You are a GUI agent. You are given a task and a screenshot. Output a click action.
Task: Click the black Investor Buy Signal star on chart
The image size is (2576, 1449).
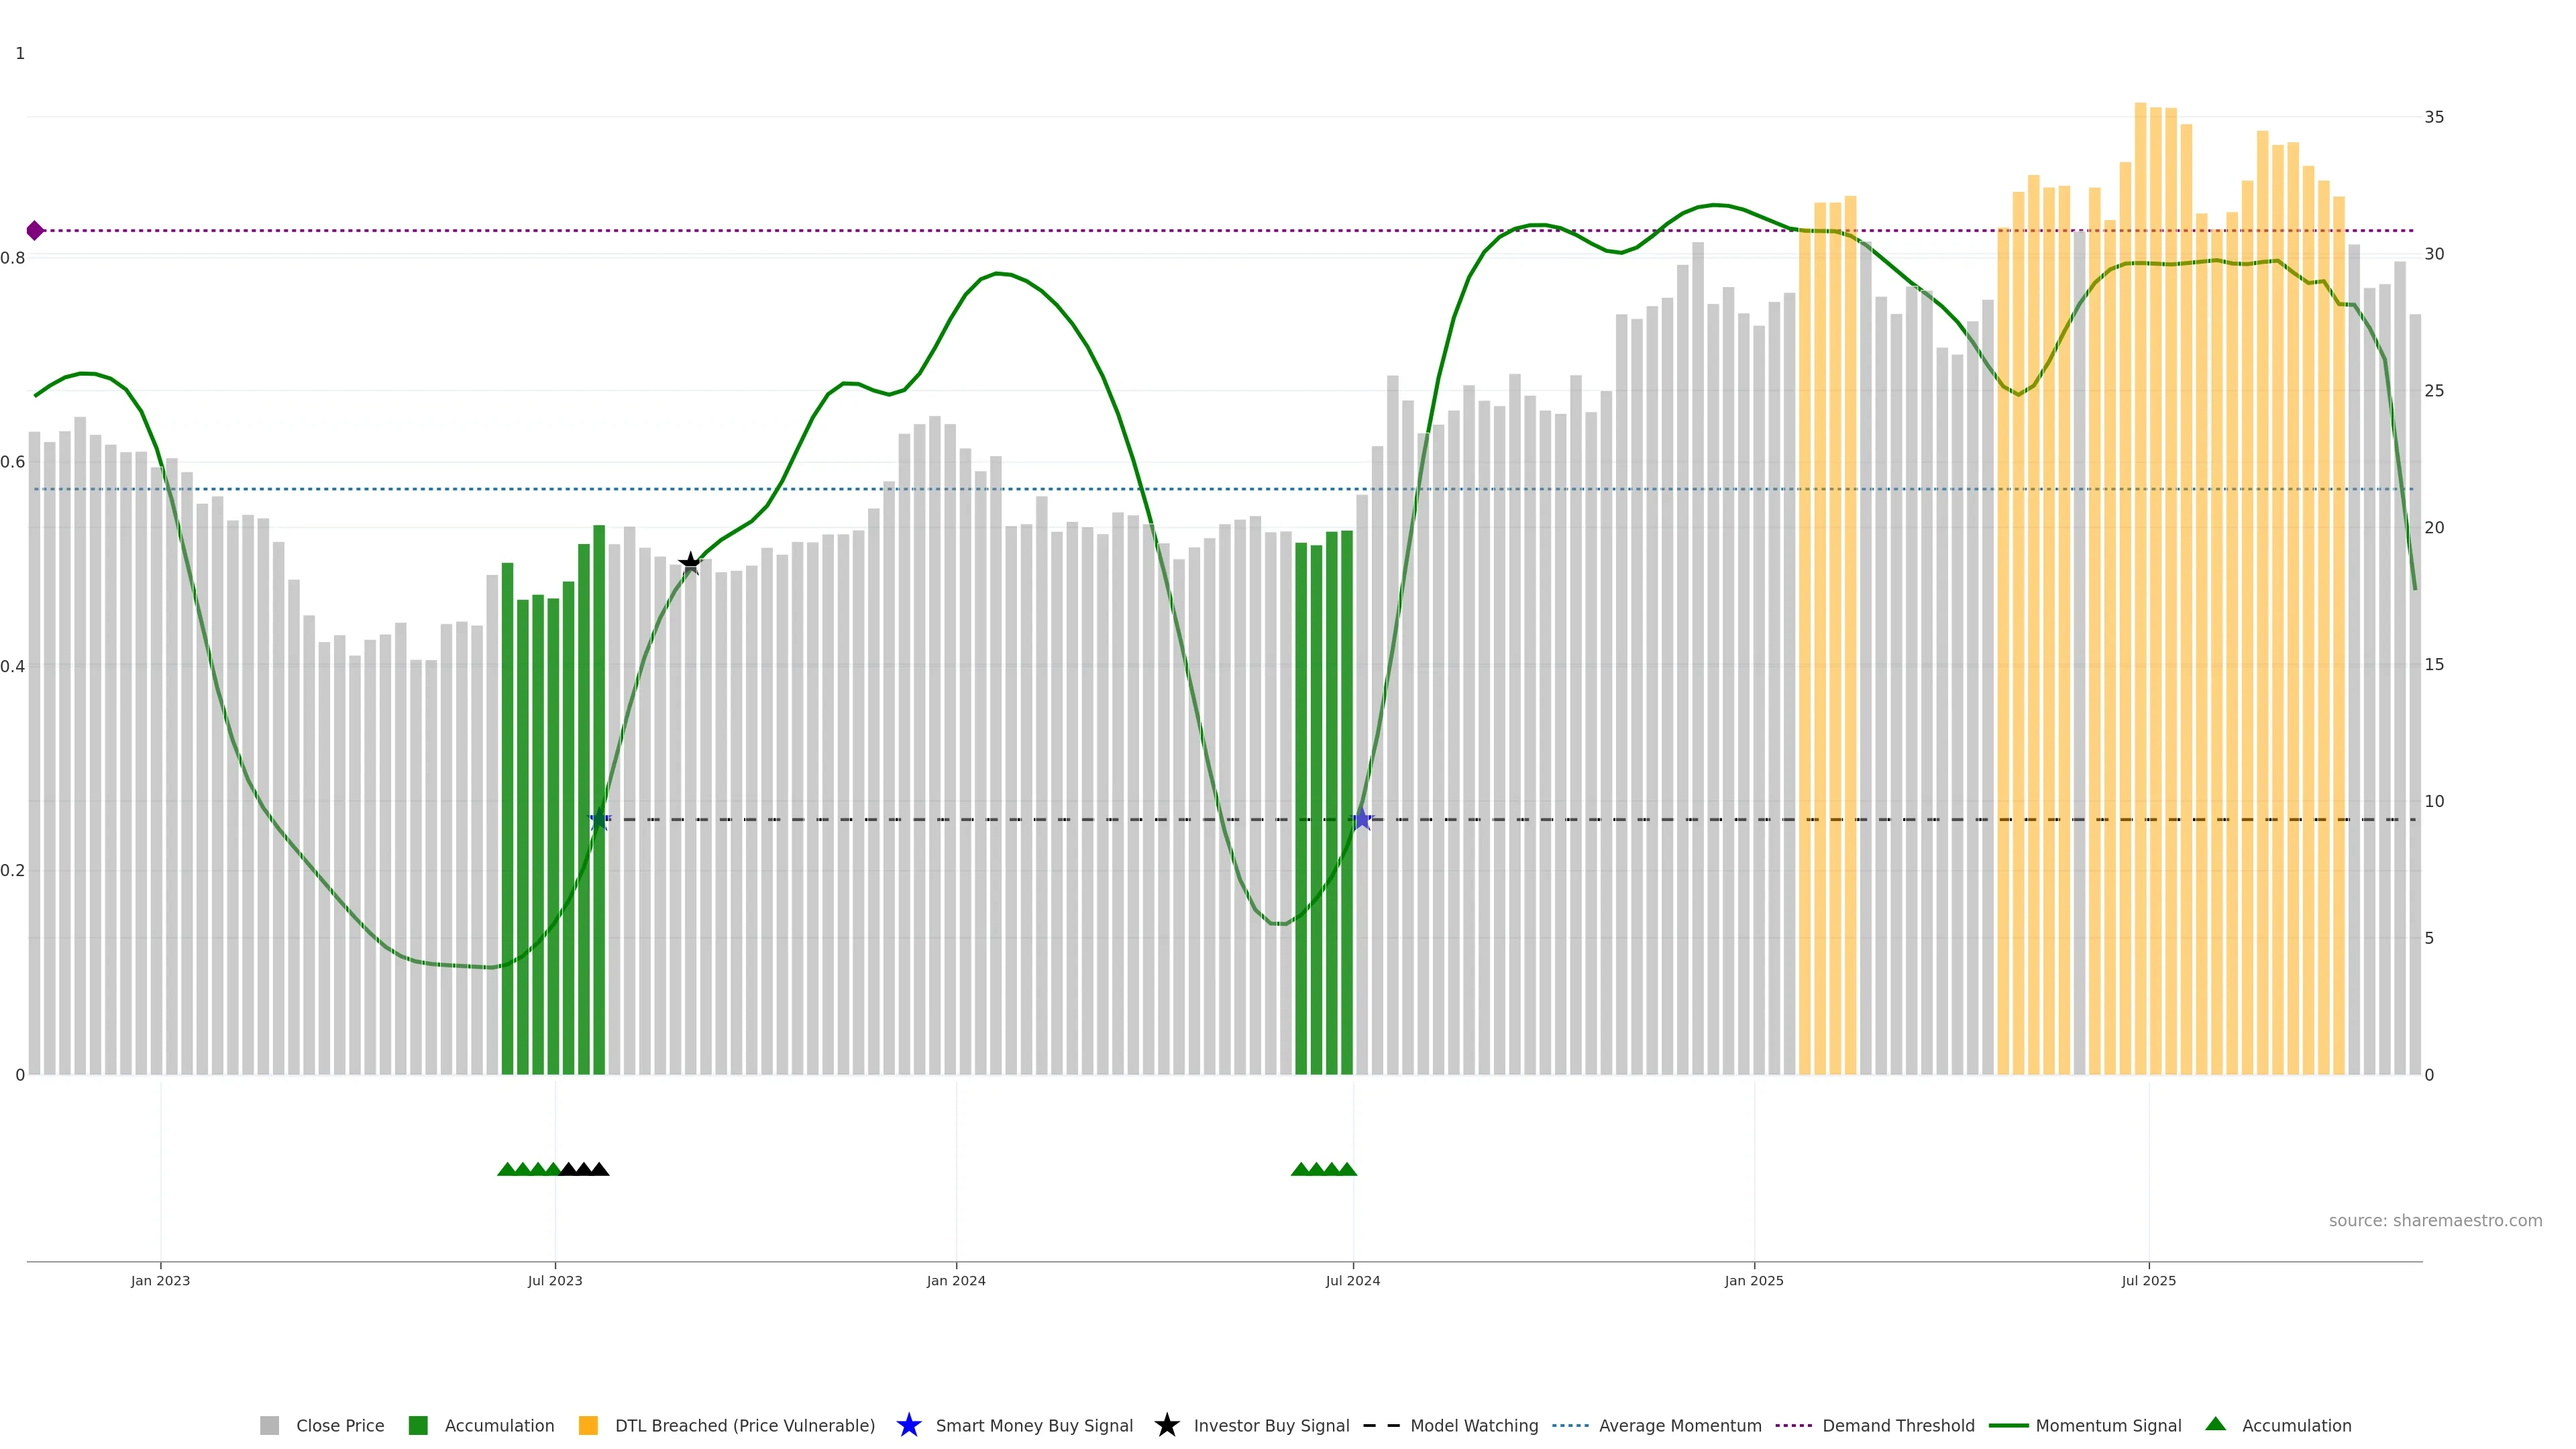tap(690, 563)
